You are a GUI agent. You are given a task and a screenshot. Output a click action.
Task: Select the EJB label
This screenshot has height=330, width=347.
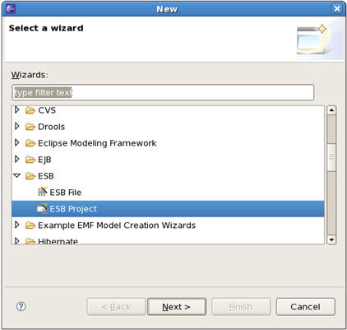(44, 160)
